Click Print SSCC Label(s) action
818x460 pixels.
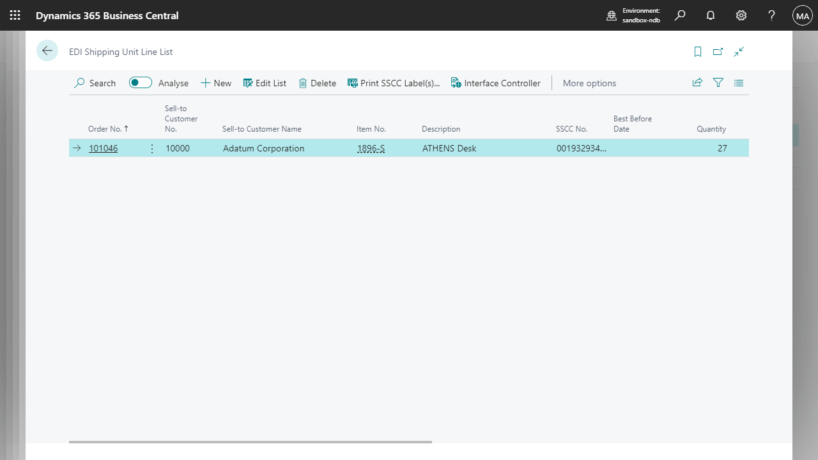(394, 83)
